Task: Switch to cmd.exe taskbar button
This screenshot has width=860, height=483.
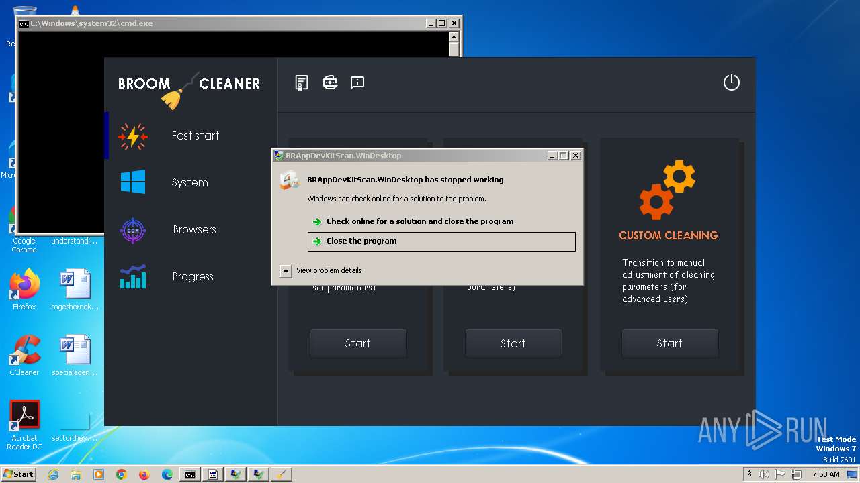Action: coord(190,474)
